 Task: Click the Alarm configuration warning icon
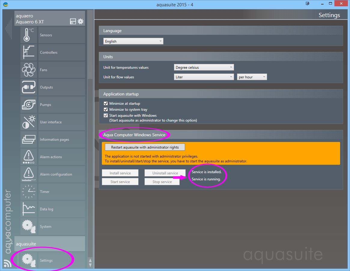29,174
